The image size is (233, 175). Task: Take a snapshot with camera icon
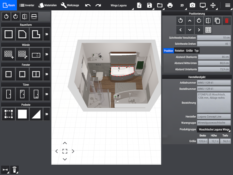click(192, 5)
